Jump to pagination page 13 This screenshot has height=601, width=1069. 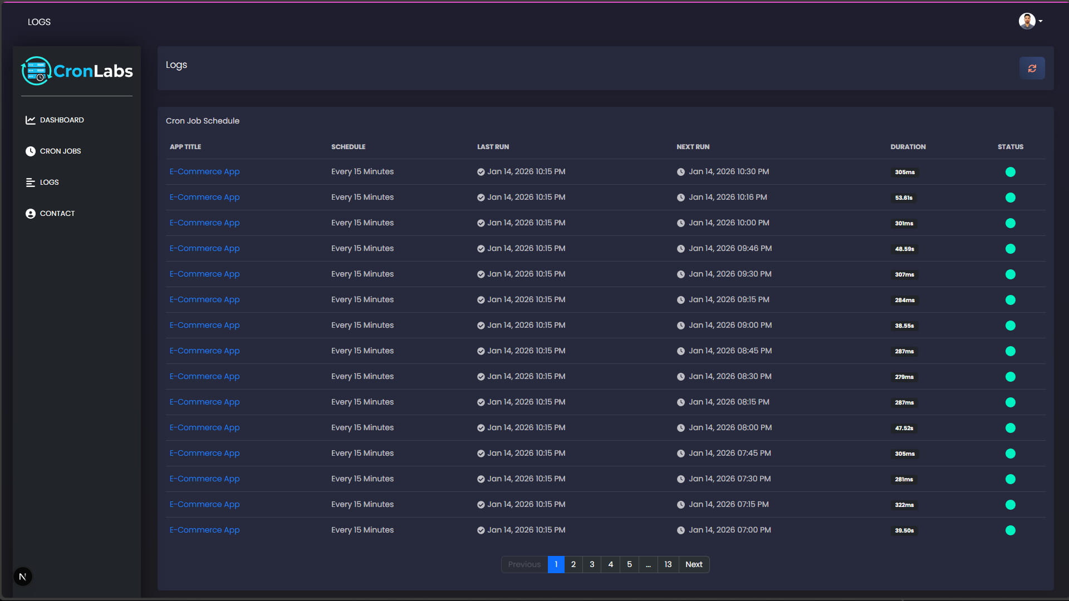(668, 564)
